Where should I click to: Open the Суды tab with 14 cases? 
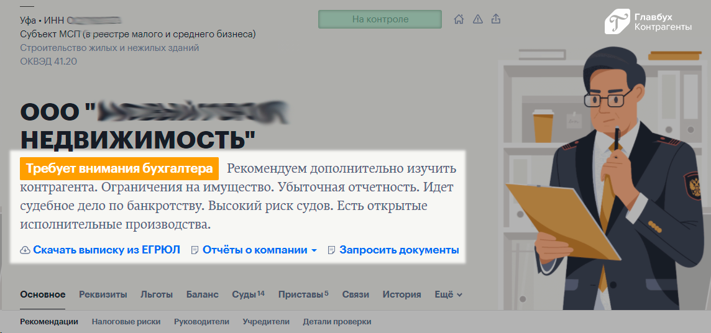tap(247, 294)
